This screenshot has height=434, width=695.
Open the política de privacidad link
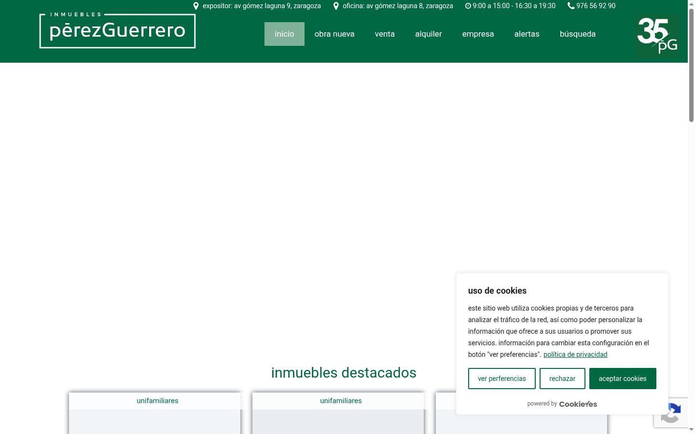pos(575,354)
